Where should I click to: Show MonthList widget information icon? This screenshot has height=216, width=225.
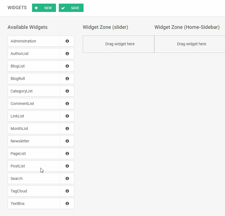tap(67, 129)
